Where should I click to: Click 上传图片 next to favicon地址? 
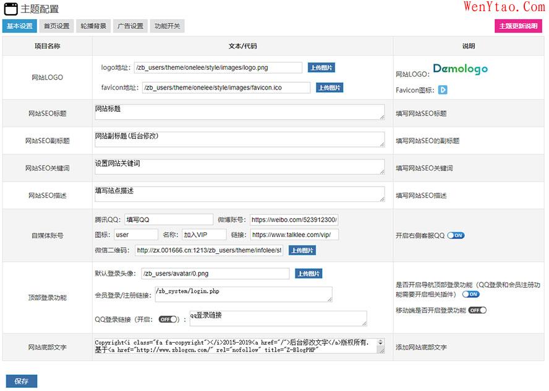point(330,88)
